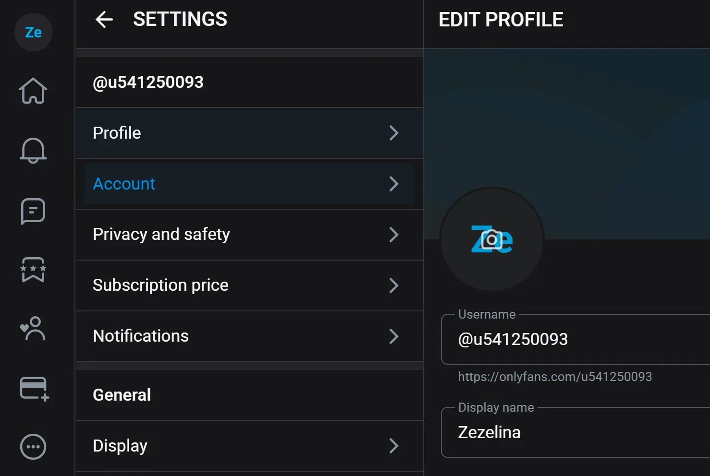This screenshot has width=710, height=476.
Task: Open the Subscription price settings
Action: [x=249, y=285]
